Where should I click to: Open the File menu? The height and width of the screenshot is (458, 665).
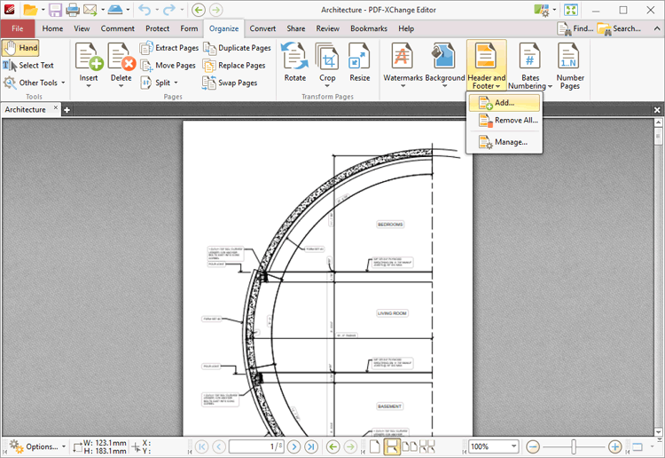18,28
